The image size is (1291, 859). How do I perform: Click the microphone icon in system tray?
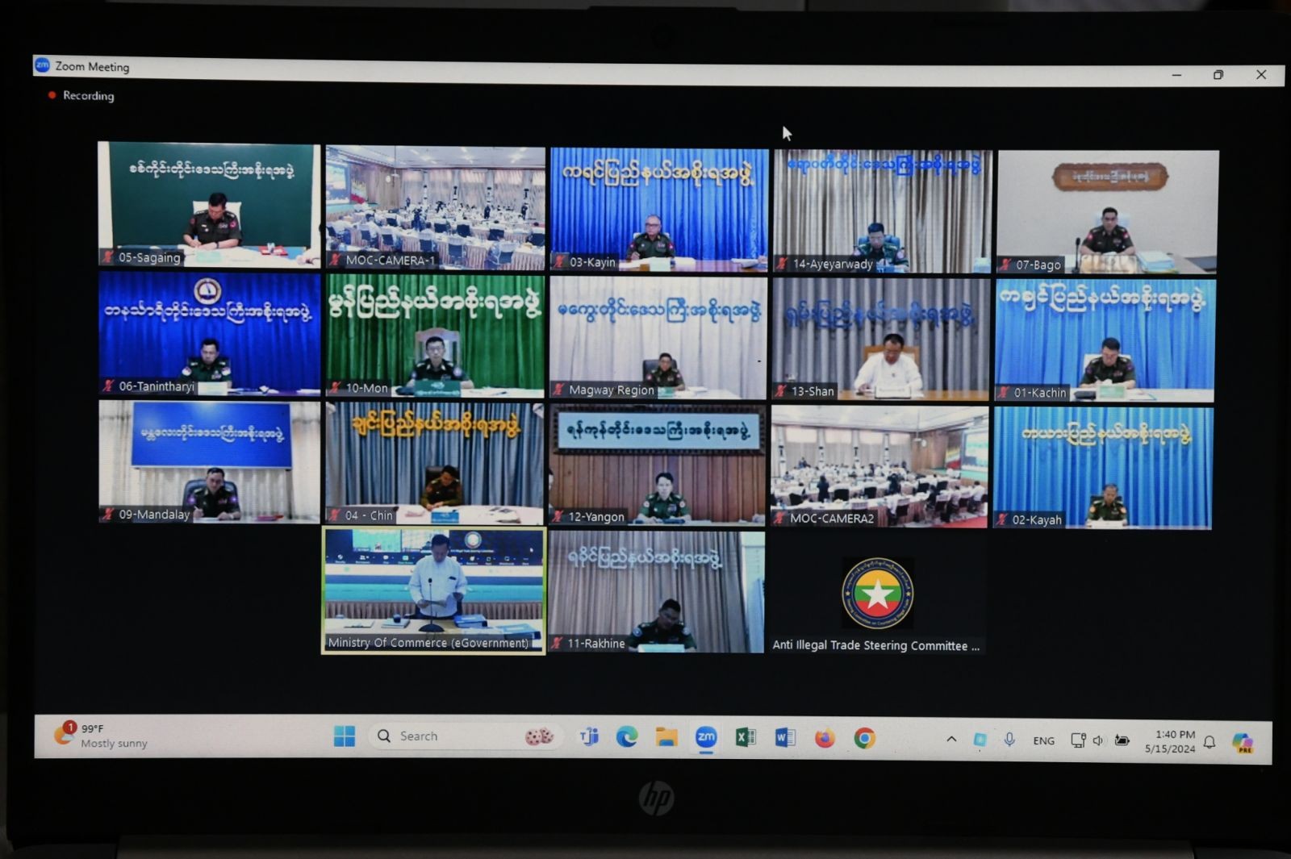click(x=1009, y=740)
